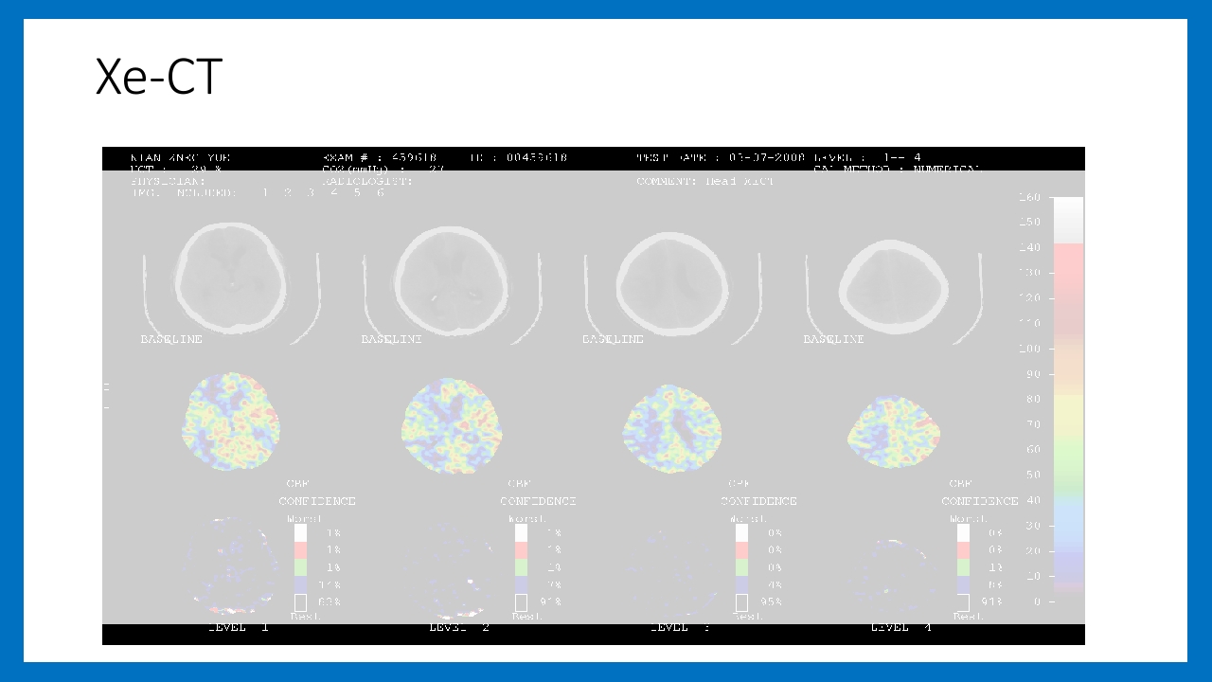Click the white Worst swatch in third legend

pyautogui.click(x=741, y=533)
